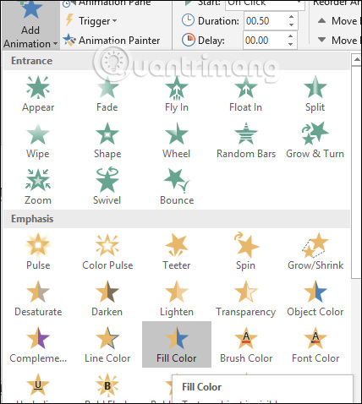Open the Add Animation dropdown
Viewport: 362px width, 404px height.
pos(30,25)
